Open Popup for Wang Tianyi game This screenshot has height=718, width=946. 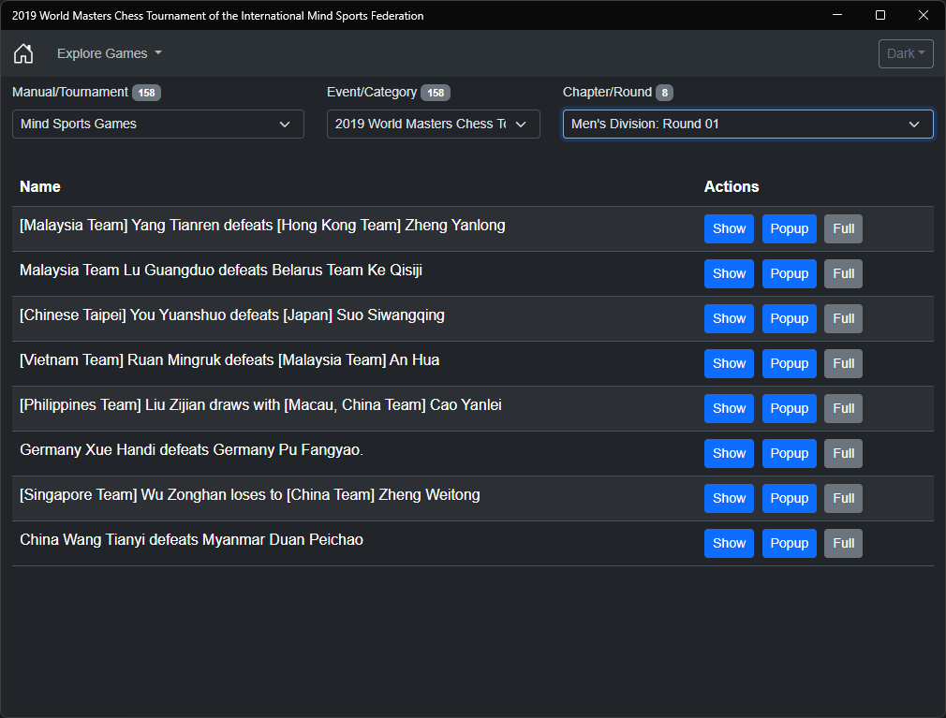coord(790,543)
